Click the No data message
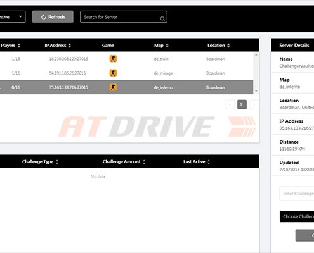Screen dimensions: 314x253 pyautogui.click(x=98, y=176)
